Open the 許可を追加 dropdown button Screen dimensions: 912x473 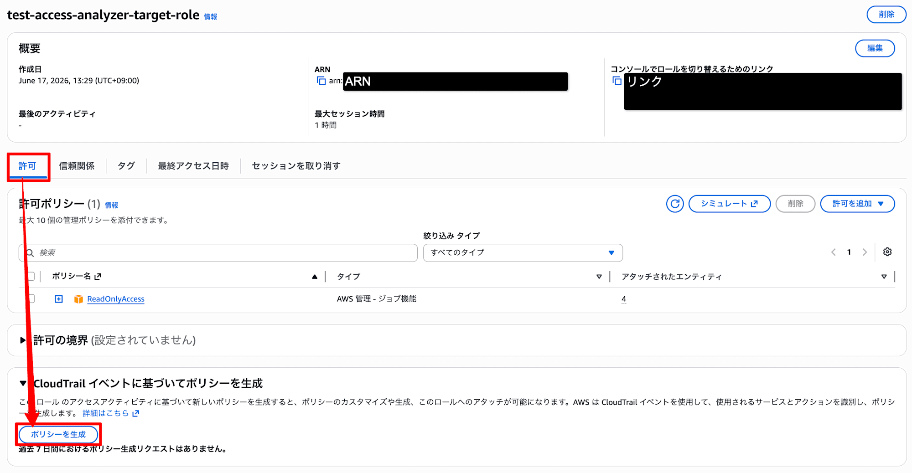coord(857,204)
